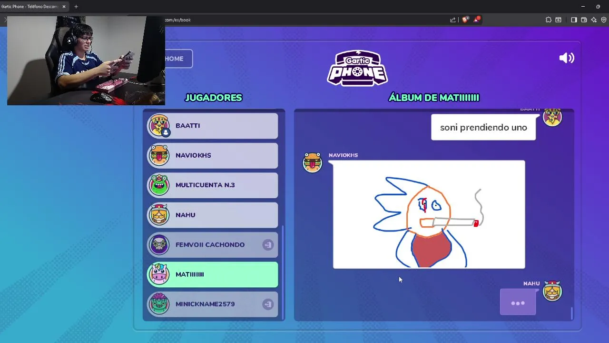This screenshot has height=343, width=609.
Task: Minimize the browser window
Action: tap(583, 7)
